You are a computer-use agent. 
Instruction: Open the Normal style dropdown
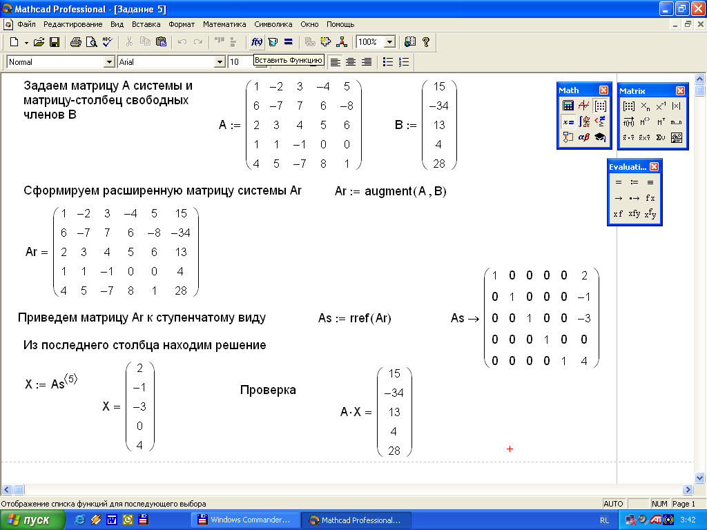click(x=109, y=61)
